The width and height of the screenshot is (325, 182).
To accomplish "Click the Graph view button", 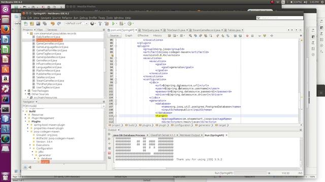I will click(x=128, y=35).
